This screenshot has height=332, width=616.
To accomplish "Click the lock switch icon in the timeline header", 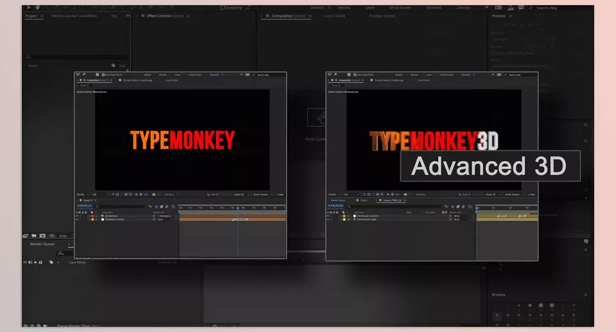I will point(40,263).
